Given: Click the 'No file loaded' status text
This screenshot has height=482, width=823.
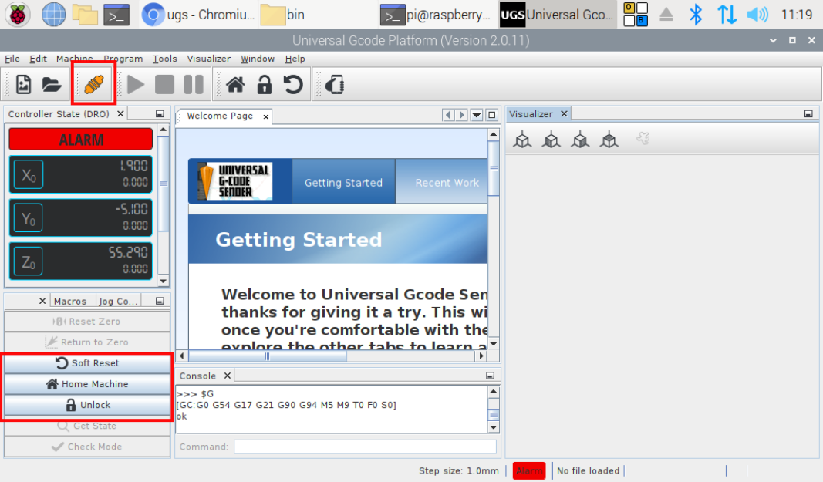Looking at the screenshot, I should coord(588,470).
